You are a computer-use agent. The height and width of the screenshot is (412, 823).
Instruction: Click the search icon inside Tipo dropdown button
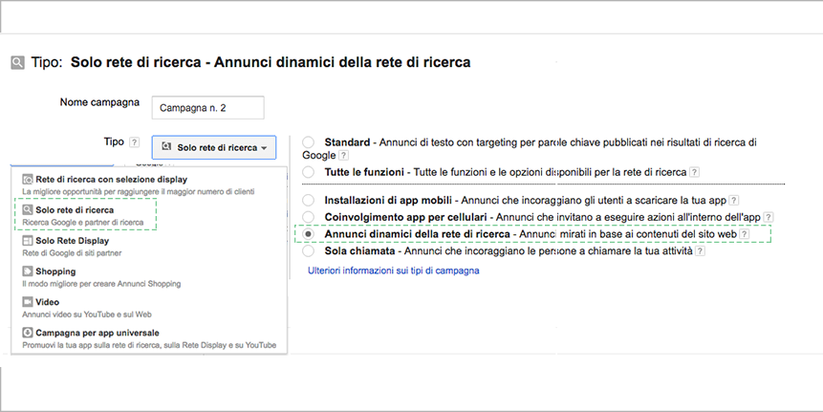[x=166, y=147]
